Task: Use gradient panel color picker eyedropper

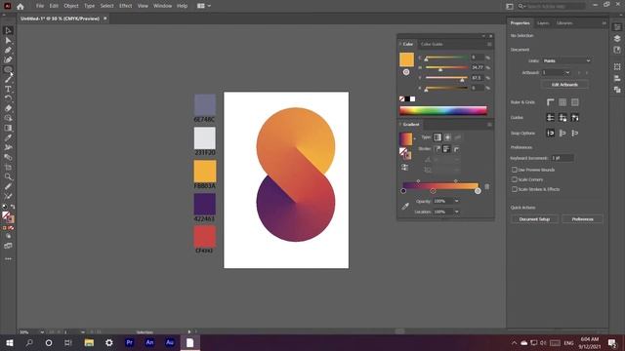Action: (x=405, y=206)
